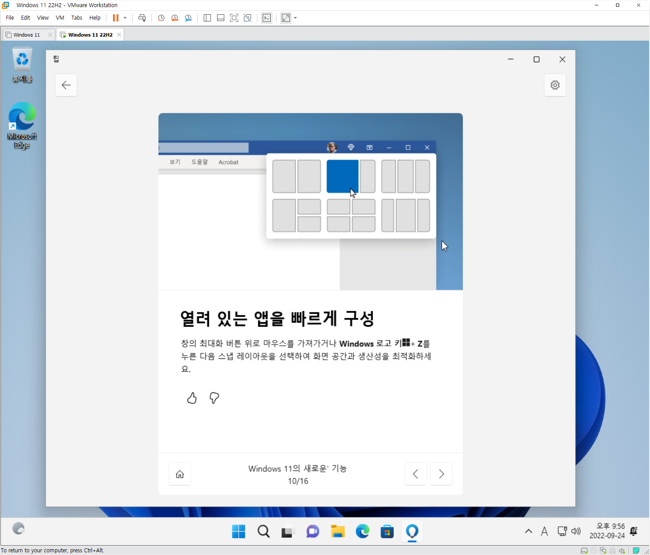The width and height of the screenshot is (650, 555).
Task: Select the Microsoft Edge desktop shortcut
Action: tap(22, 126)
